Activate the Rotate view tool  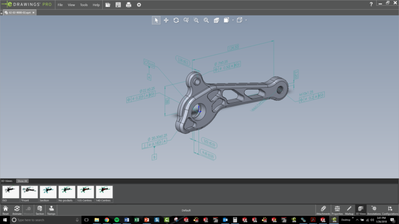(x=176, y=20)
